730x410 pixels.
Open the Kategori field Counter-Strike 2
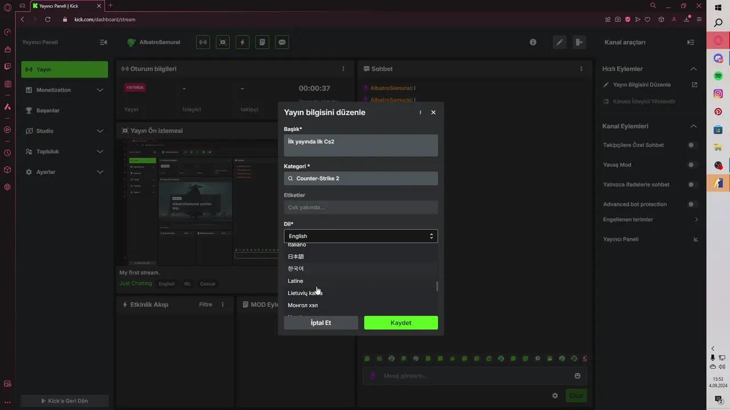click(361, 178)
